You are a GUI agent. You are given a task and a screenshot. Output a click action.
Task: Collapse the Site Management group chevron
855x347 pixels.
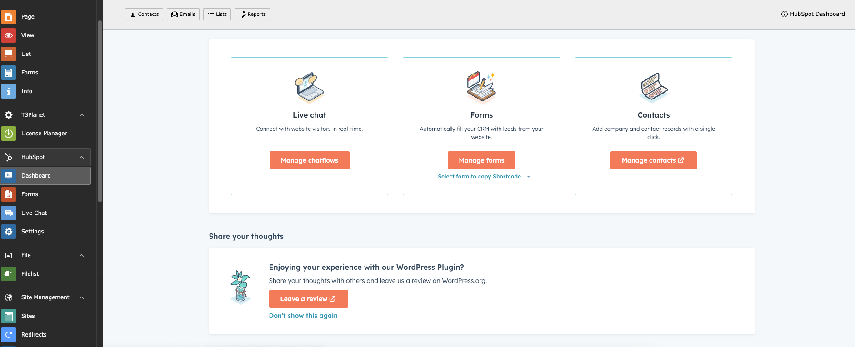(82, 297)
